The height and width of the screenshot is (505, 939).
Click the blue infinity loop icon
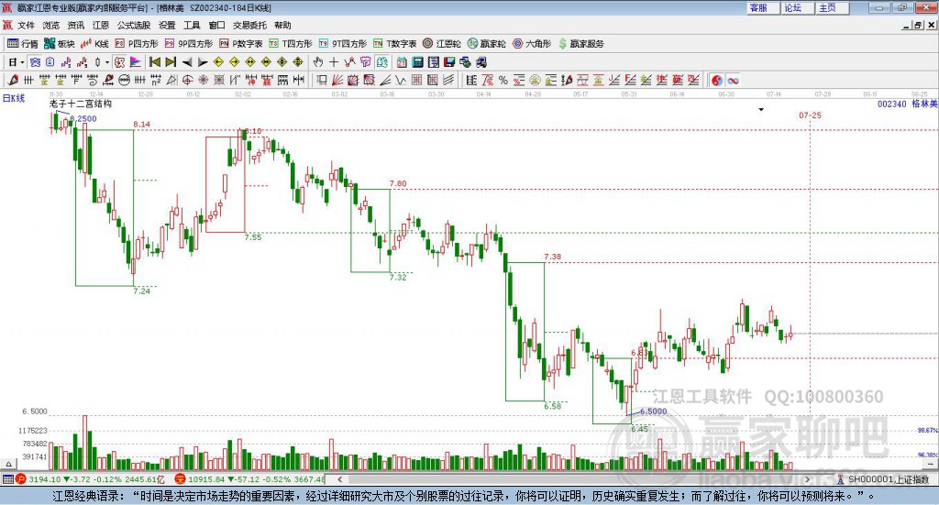(733, 80)
